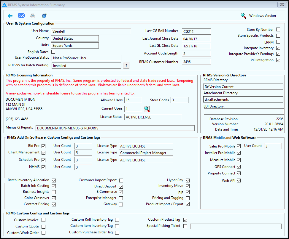Enable Store By Number checkbox
Image resolution: width=289 pixels, height=239 pixels.
pos(278,29)
